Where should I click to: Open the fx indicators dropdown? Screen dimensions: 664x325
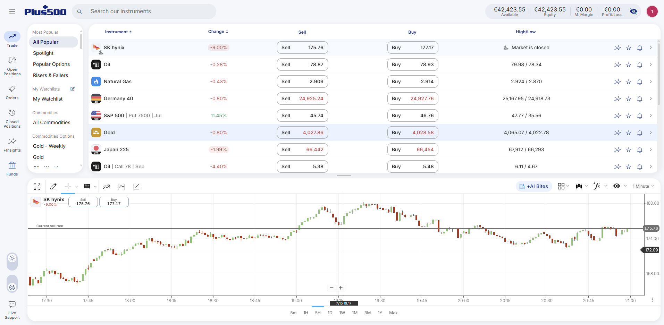[x=600, y=186]
